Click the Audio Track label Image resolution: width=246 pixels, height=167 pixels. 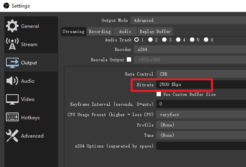point(118,40)
